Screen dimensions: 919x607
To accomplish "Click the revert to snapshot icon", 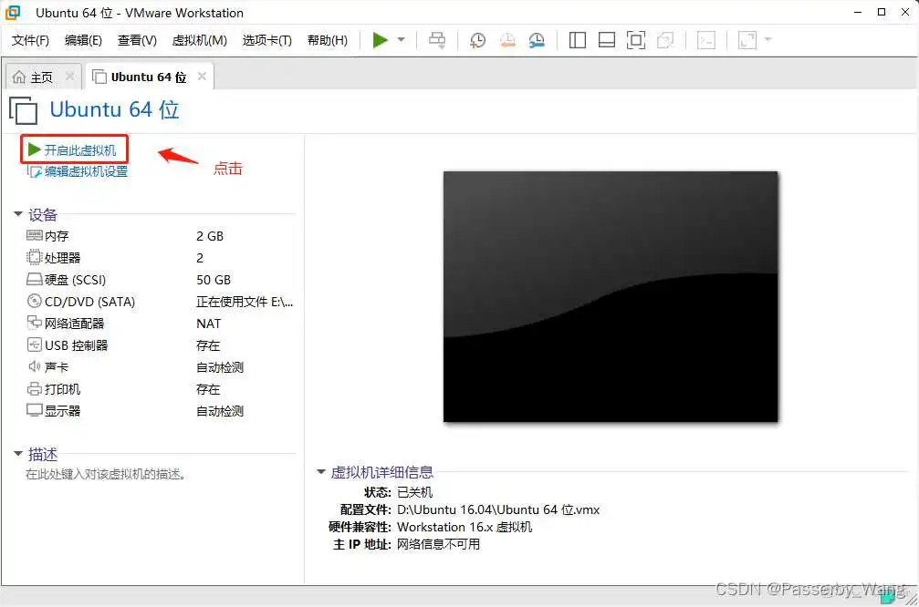I will pyautogui.click(x=507, y=40).
